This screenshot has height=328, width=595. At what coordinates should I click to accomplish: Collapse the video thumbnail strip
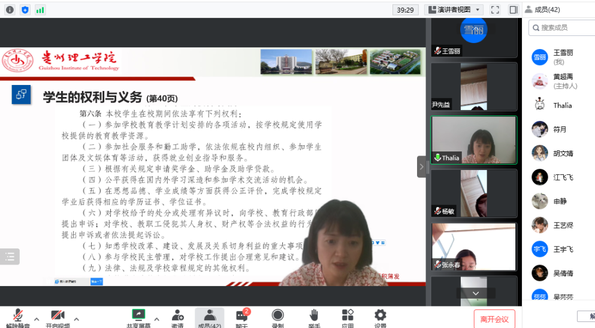click(421, 166)
